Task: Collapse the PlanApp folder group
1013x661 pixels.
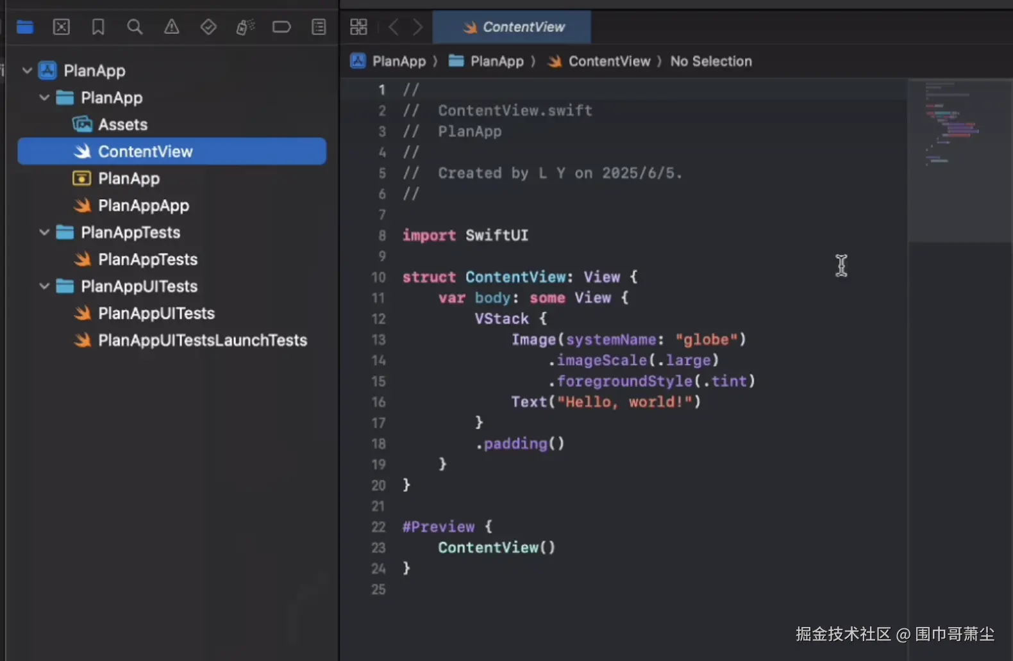Action: click(44, 97)
